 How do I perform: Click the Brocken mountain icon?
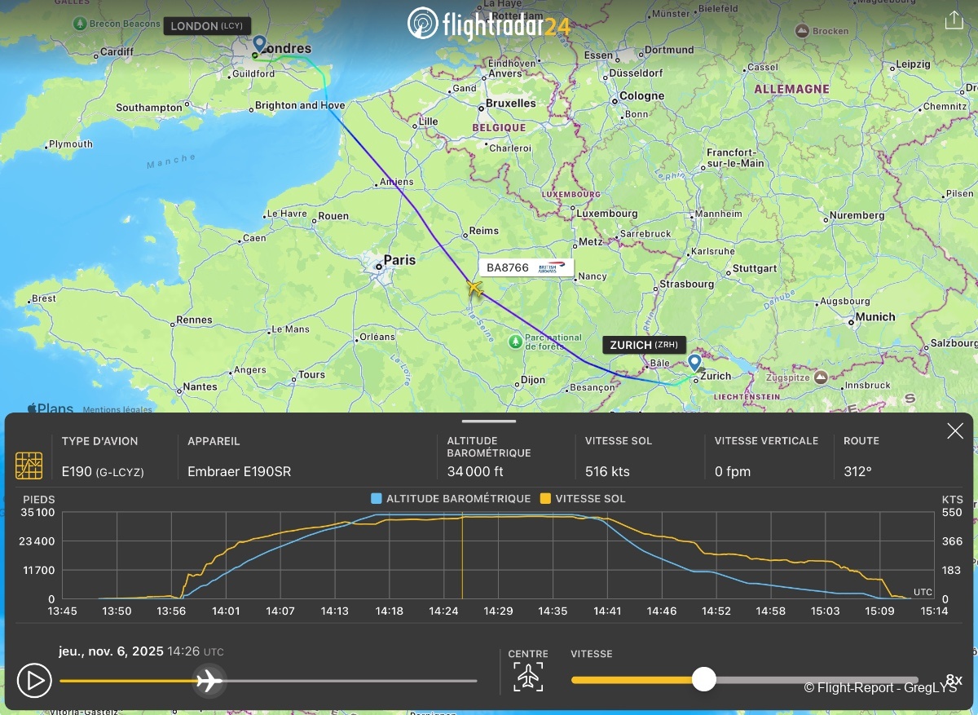pos(802,31)
